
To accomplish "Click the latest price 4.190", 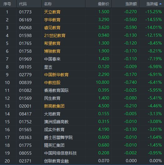I will tap(104, 129).
